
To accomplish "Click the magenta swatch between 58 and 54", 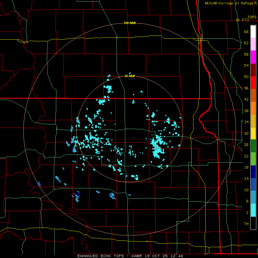I will click(x=253, y=57).
